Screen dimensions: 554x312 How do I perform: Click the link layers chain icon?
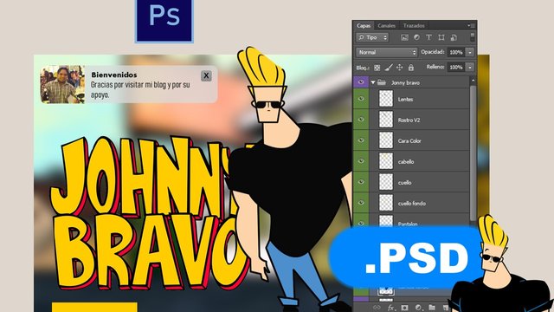click(377, 308)
